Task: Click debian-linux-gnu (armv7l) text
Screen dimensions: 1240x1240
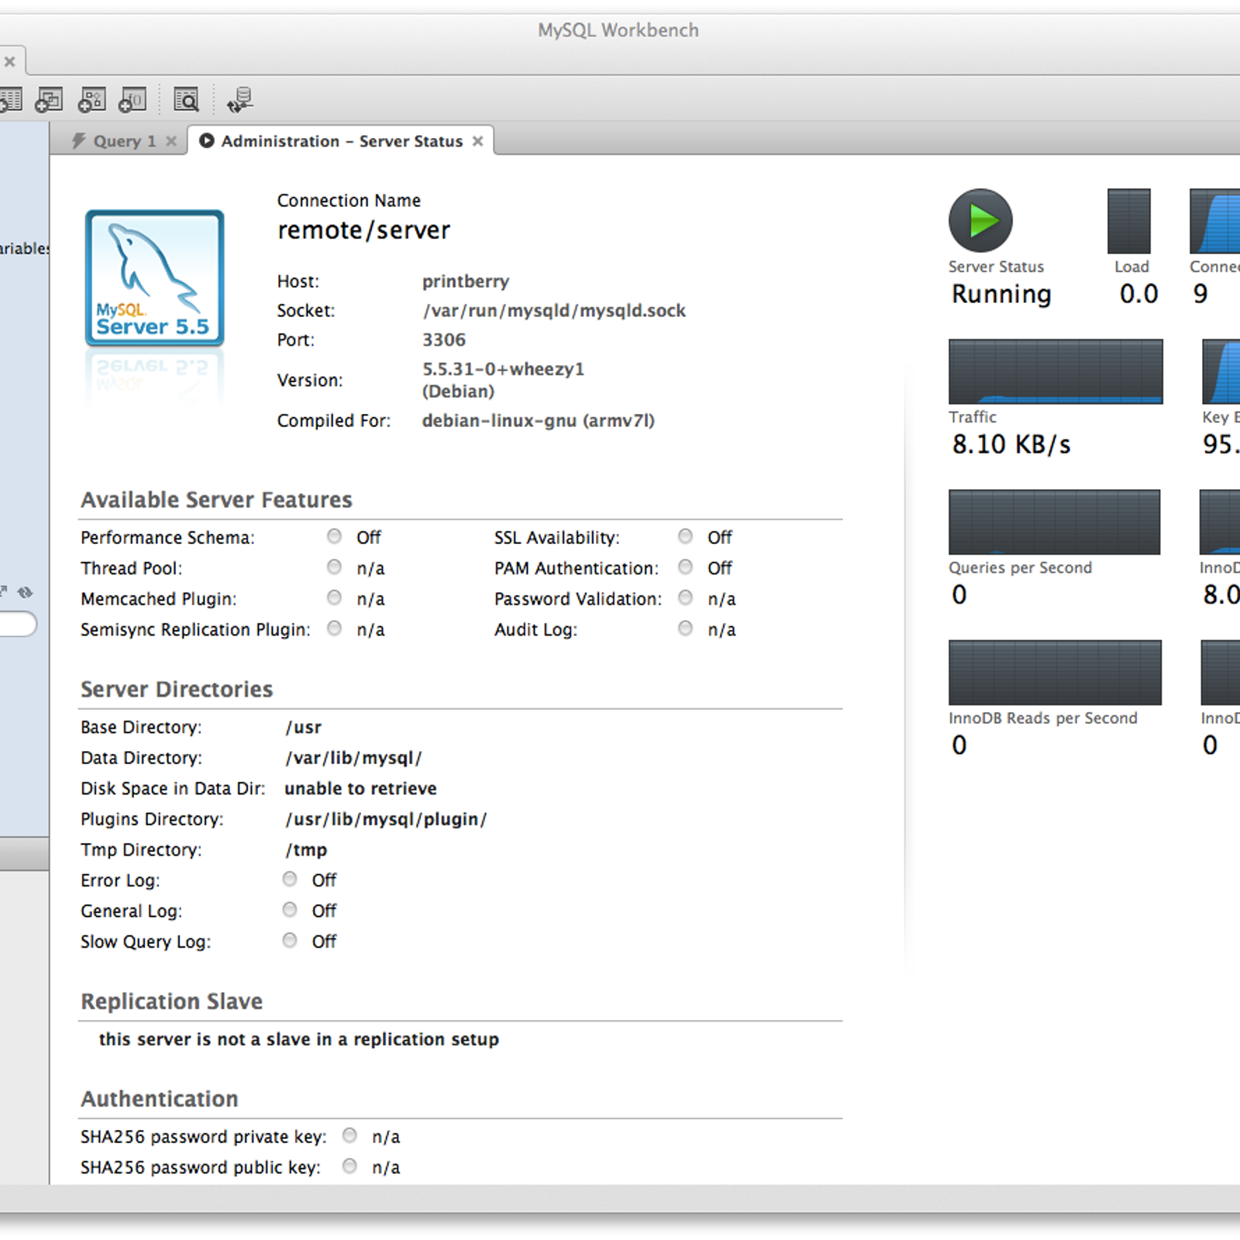Action: point(539,421)
